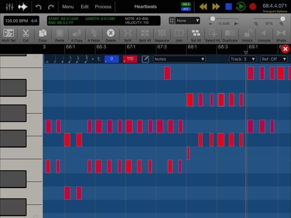Start recording with the red record button
This screenshot has width=291, height=218.
coord(253,7)
